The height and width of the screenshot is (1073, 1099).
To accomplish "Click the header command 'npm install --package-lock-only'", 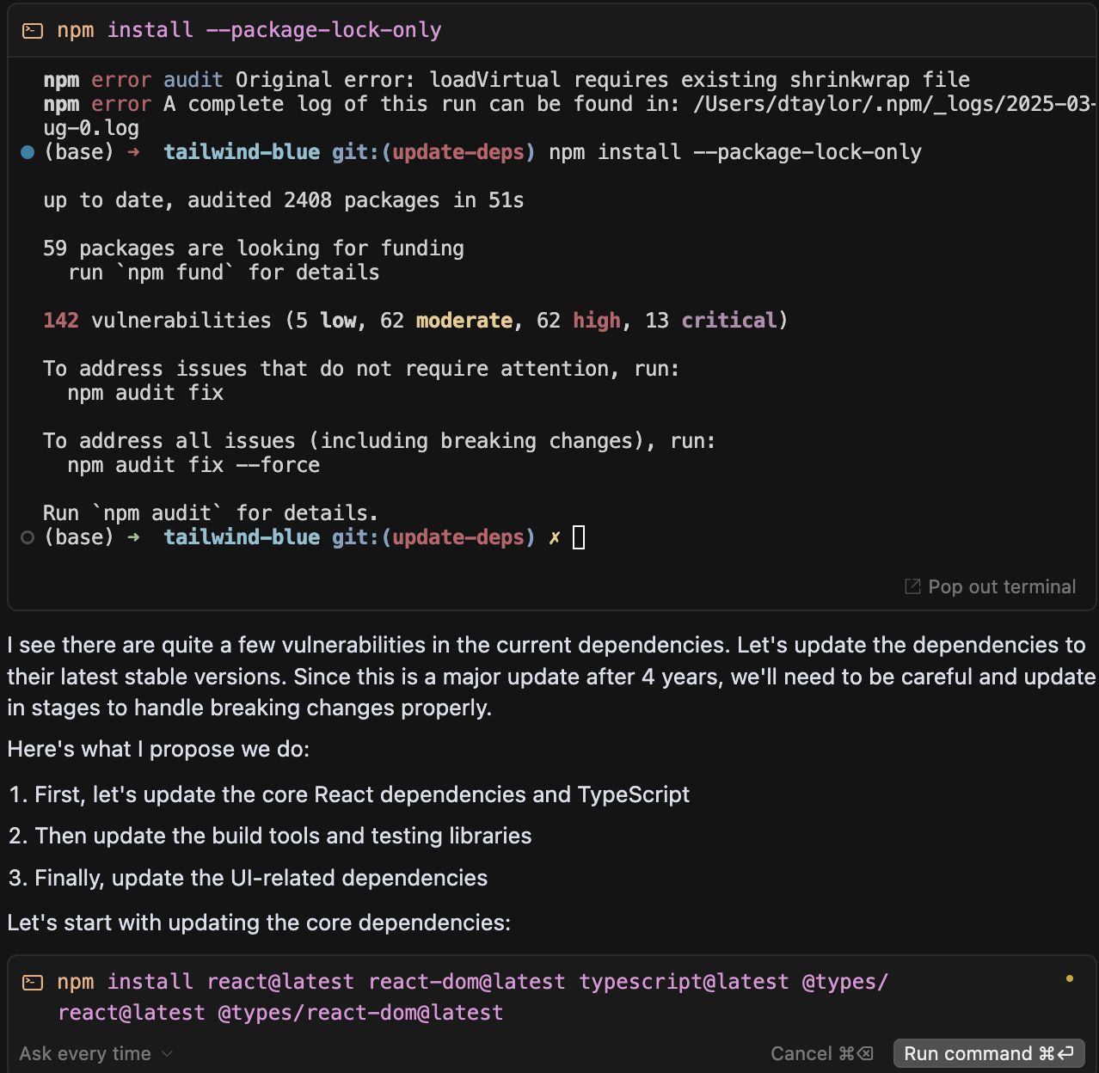I will coord(249,30).
